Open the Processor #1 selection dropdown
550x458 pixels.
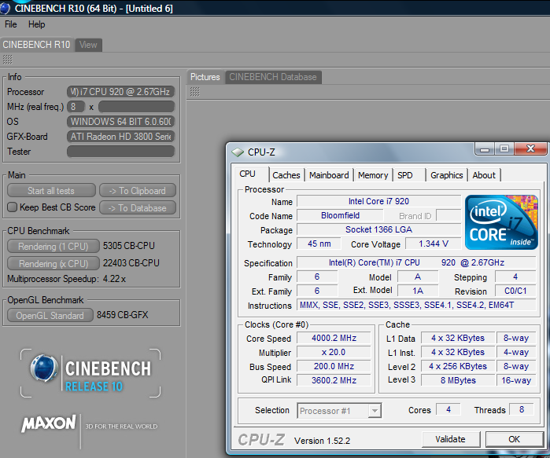(x=375, y=411)
